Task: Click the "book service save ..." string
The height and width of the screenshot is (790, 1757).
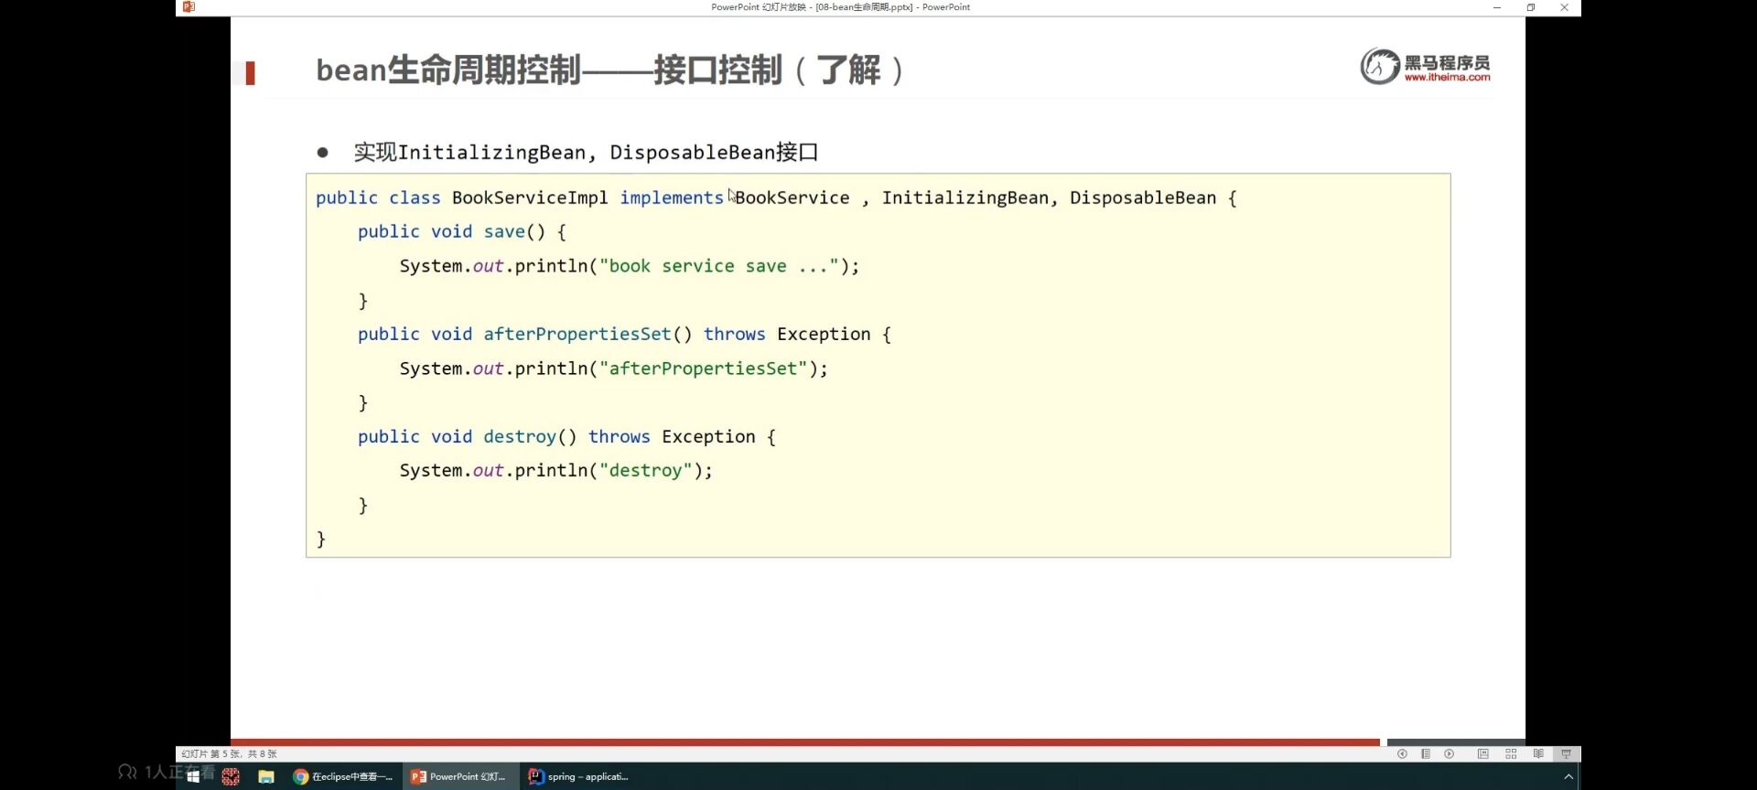Action: pyautogui.click(x=718, y=266)
